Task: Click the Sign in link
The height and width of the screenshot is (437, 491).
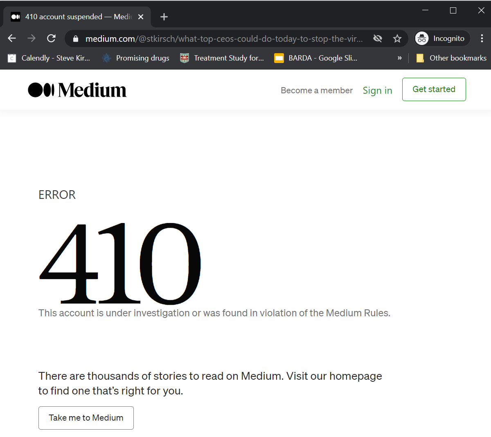Action: click(378, 90)
